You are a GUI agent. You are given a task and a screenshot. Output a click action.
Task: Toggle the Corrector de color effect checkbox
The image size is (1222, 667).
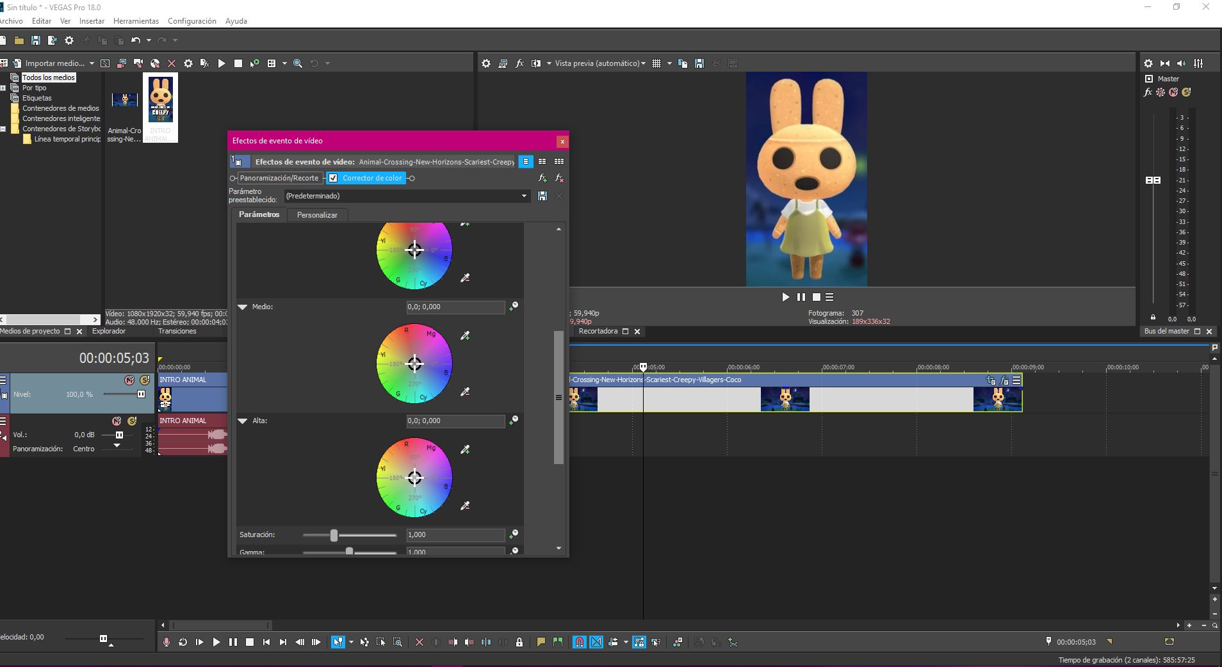tap(333, 178)
